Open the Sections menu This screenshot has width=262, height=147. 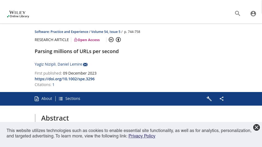[x=73, y=99]
